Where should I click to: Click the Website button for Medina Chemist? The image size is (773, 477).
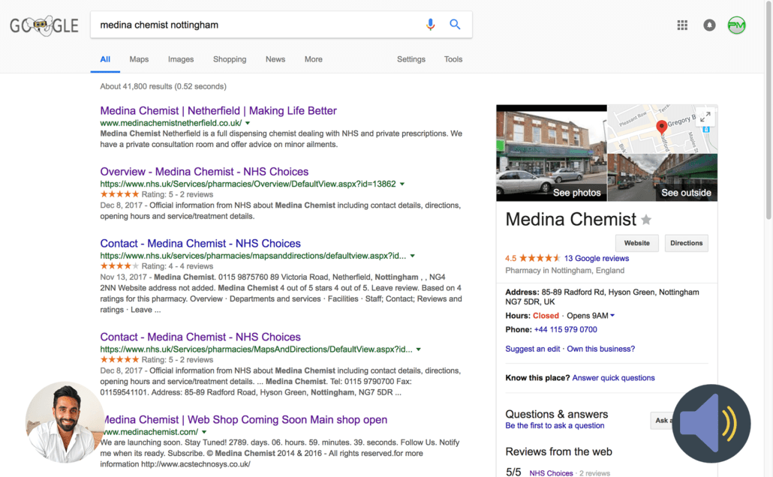click(x=637, y=243)
